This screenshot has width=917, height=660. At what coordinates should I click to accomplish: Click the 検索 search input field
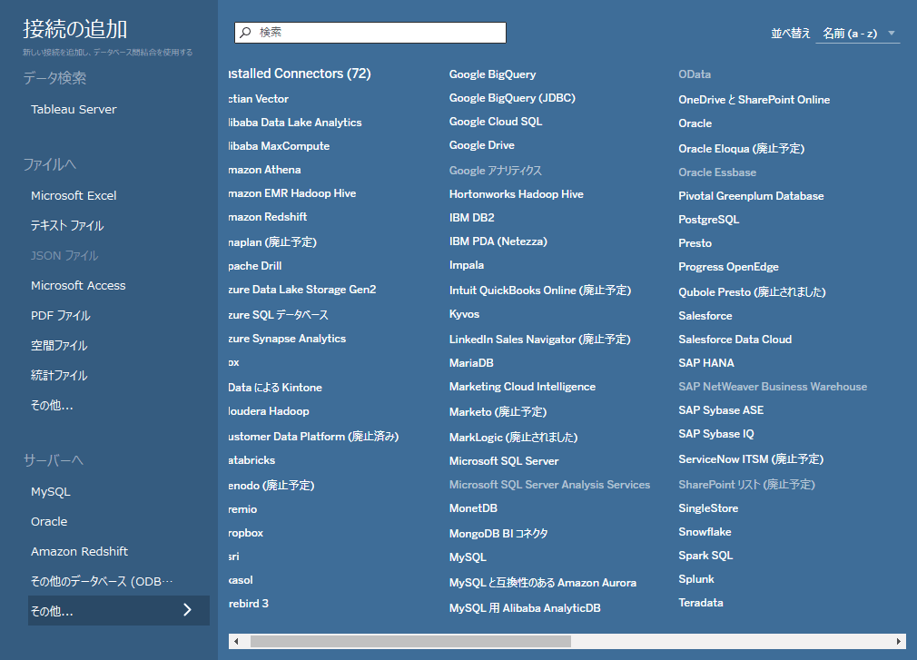pyautogui.click(x=370, y=33)
